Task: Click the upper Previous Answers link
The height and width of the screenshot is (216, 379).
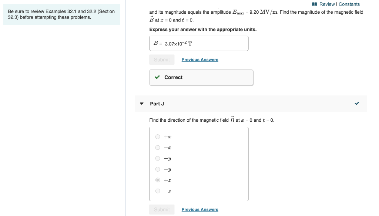Action: [200, 60]
